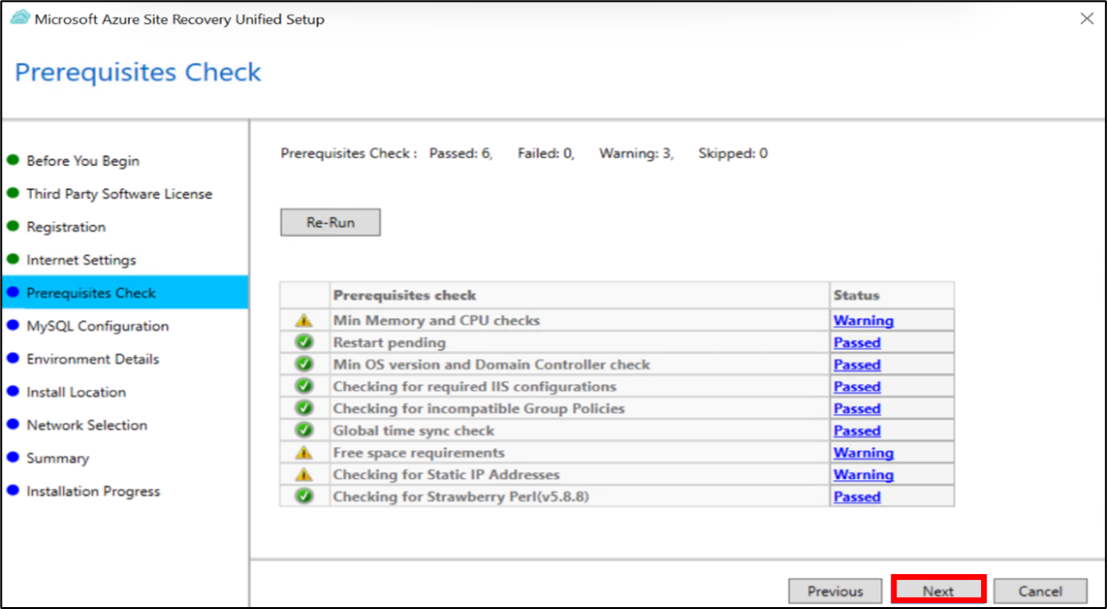The image size is (1107, 609).
Task: Click blue dot beside Environment Details
Action: pos(13,358)
